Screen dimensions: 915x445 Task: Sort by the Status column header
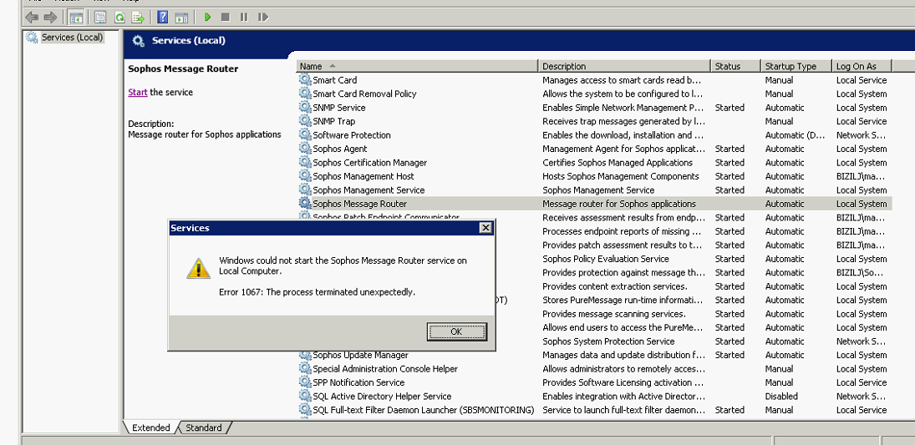[x=735, y=66]
